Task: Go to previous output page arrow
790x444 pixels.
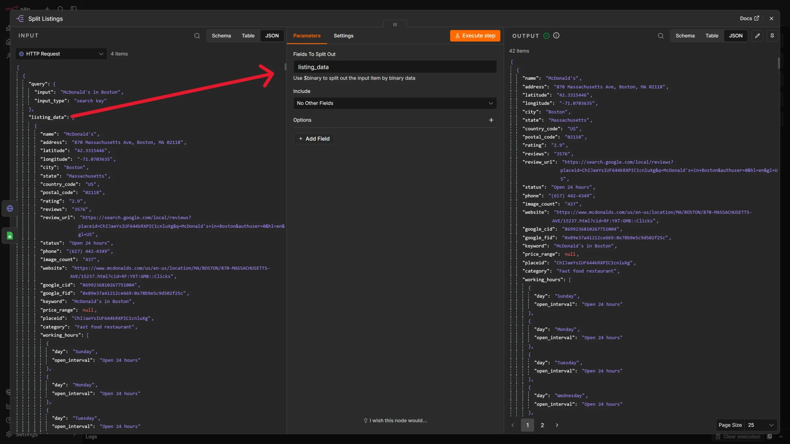Action: (513, 425)
